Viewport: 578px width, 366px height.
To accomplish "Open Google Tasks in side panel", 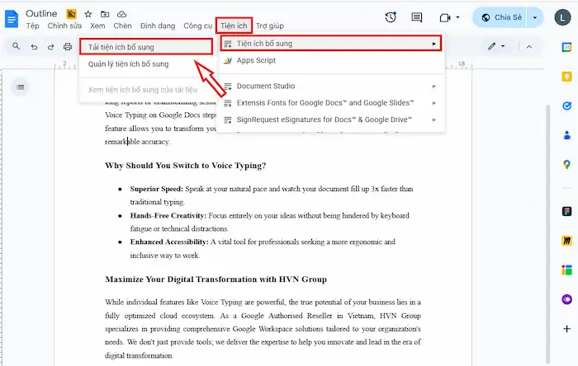I will pyautogui.click(x=566, y=106).
